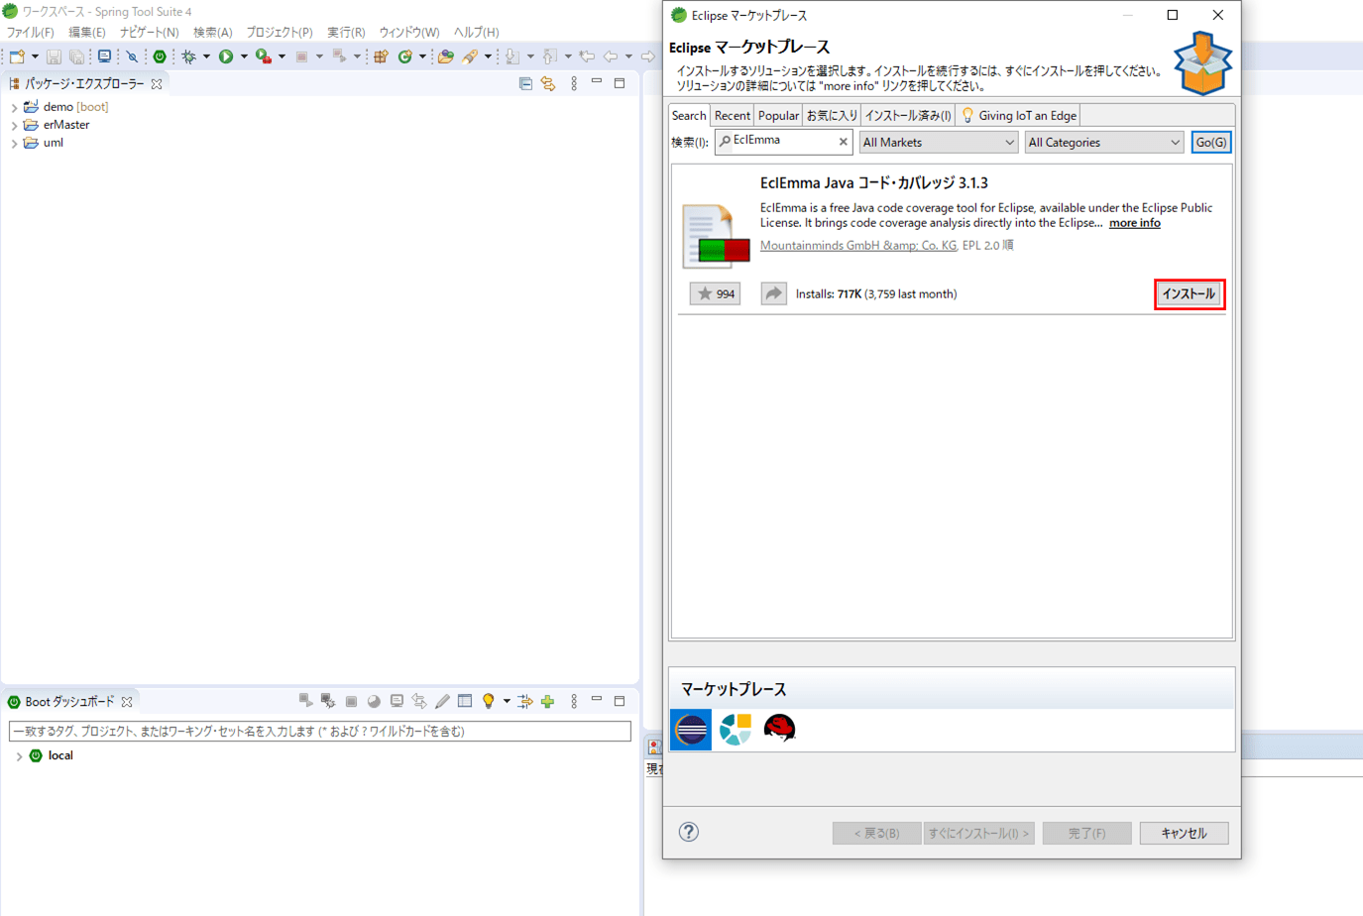Switch to the Popular tab in Marketplace
Screen dimensions: 1363x916
(778, 116)
